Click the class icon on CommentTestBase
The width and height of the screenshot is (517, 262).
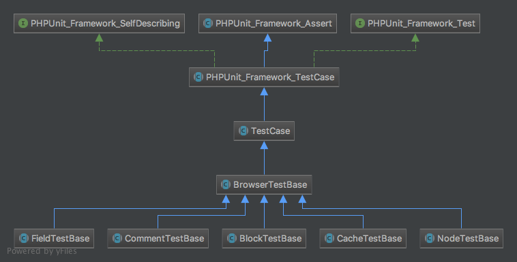pyautogui.click(x=117, y=238)
